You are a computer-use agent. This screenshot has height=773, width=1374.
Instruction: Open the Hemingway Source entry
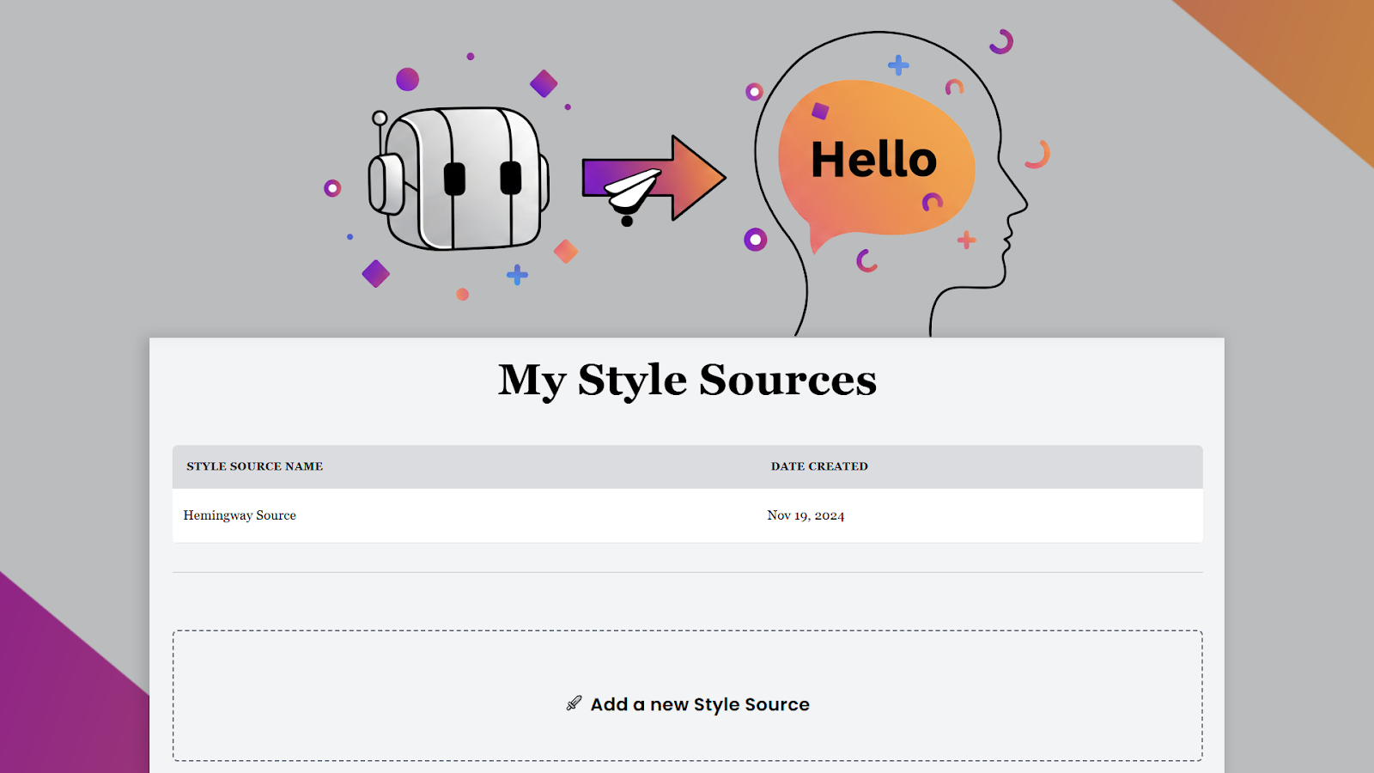(x=240, y=515)
